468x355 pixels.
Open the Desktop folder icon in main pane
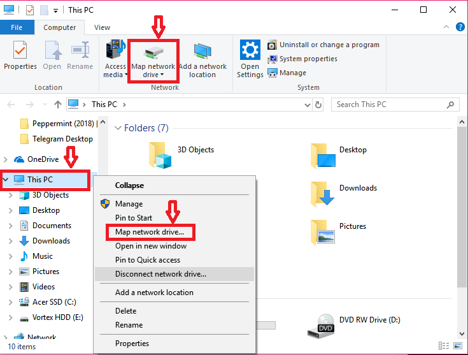point(323,156)
